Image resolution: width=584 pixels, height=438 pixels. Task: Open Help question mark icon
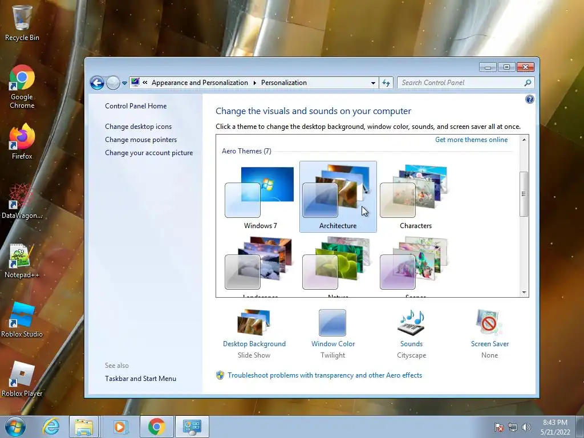point(529,99)
